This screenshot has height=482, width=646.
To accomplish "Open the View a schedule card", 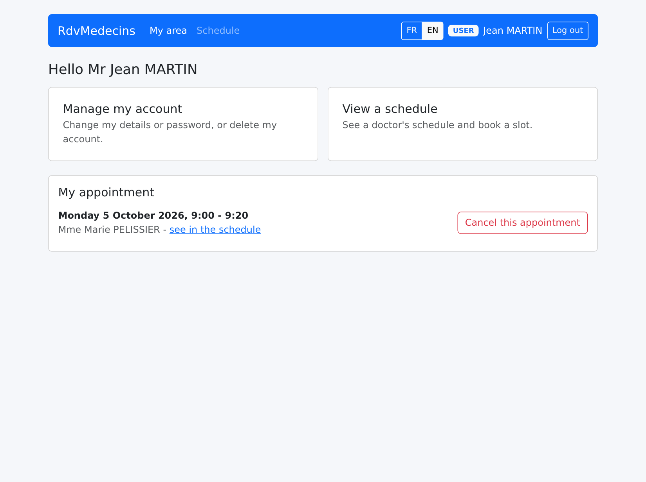I will coord(463,124).
